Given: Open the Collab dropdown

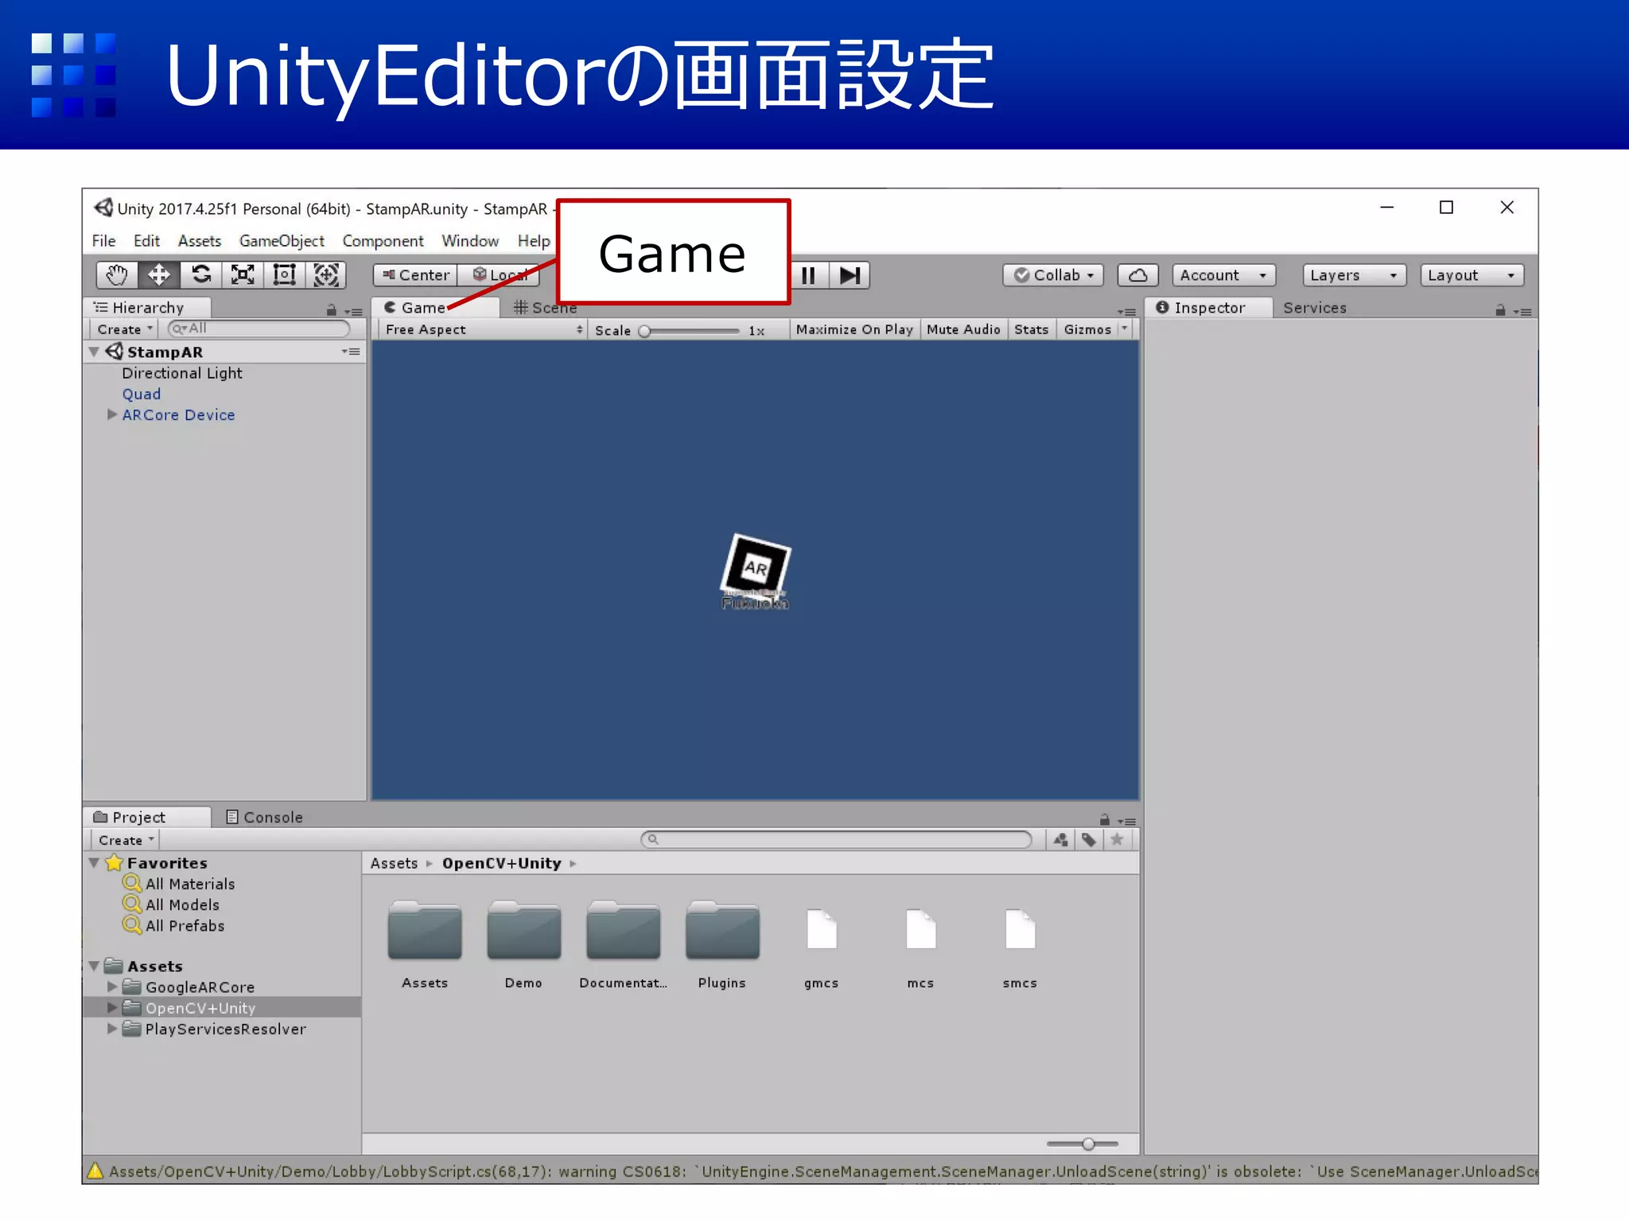Looking at the screenshot, I should click(x=1054, y=275).
